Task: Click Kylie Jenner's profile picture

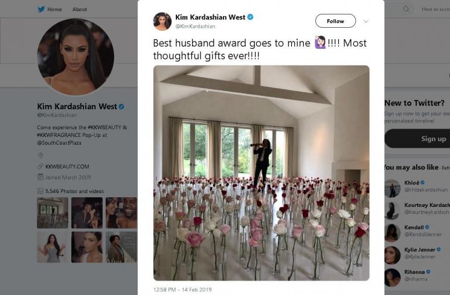Action: tap(392, 255)
